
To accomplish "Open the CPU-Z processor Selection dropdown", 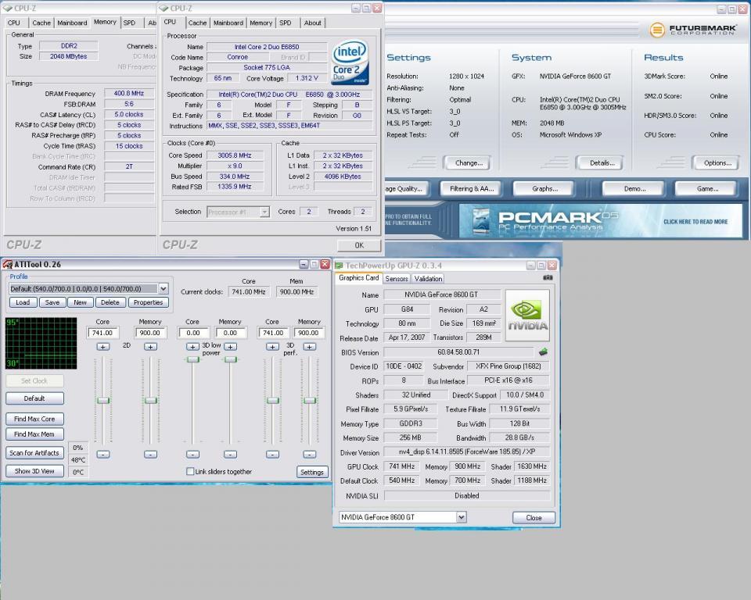I will (264, 212).
